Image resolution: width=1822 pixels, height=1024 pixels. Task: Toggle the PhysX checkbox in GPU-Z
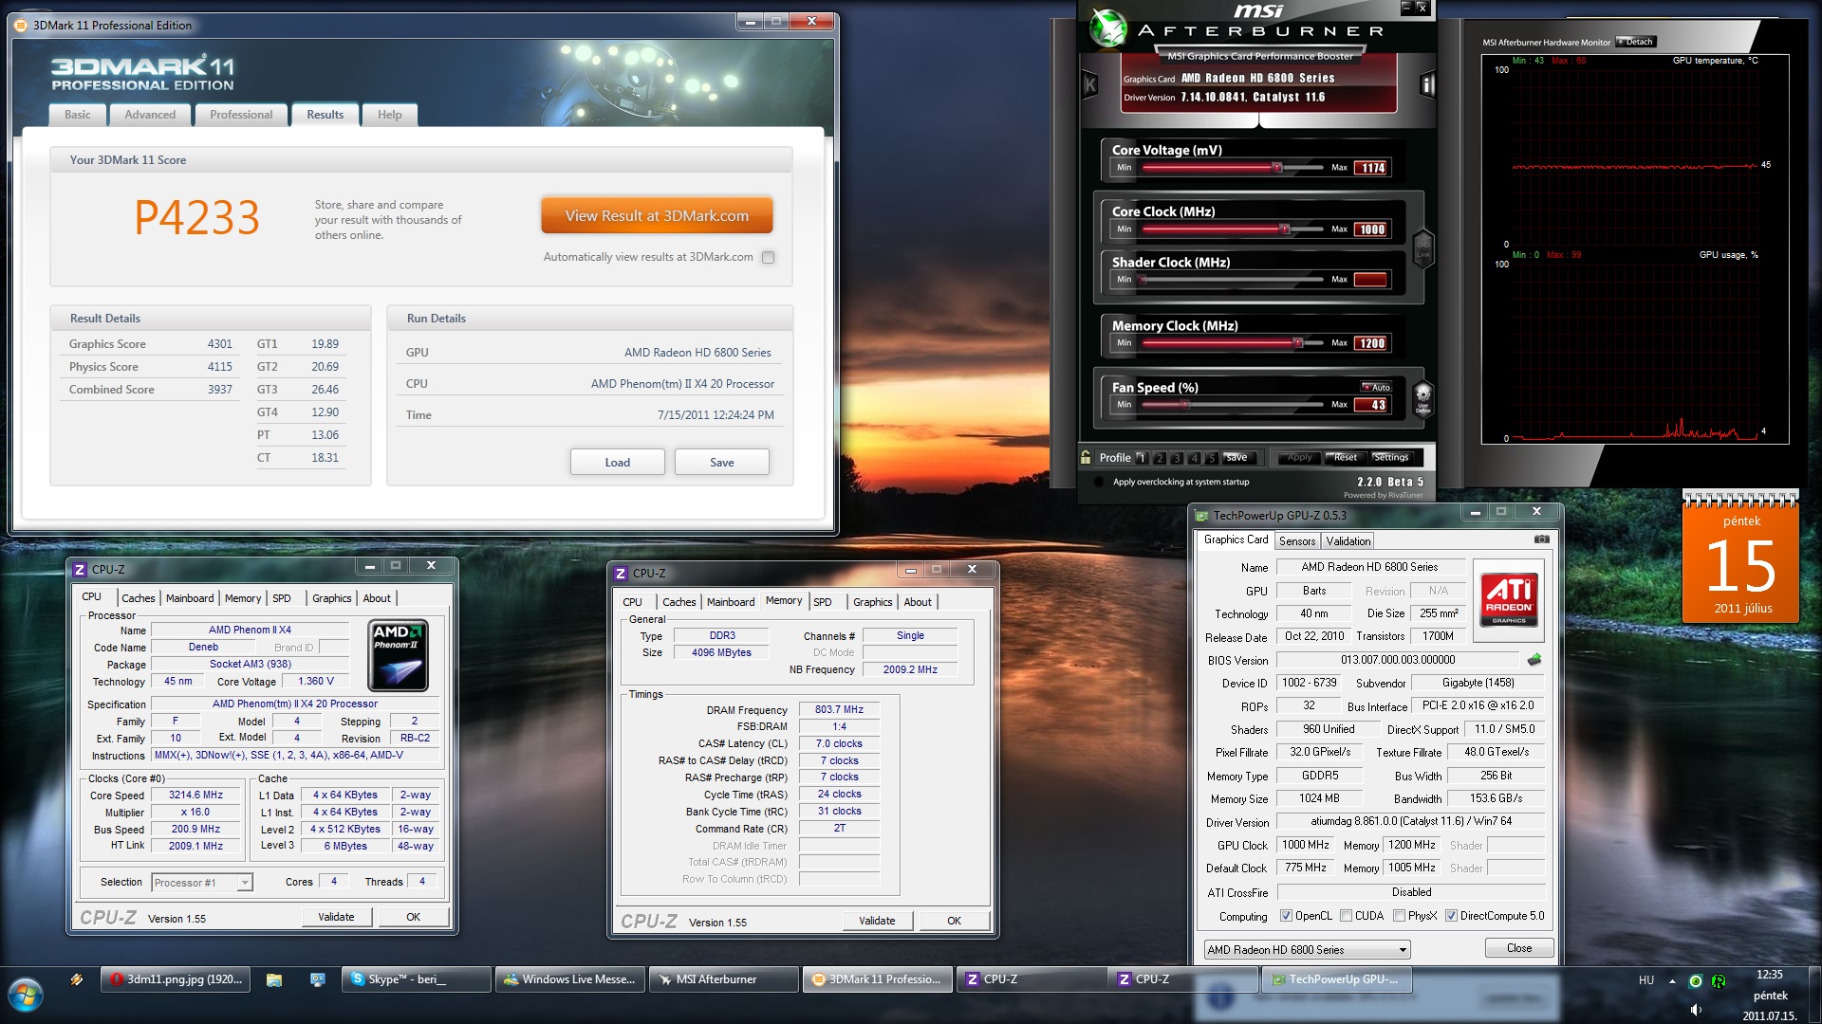click(x=1399, y=916)
